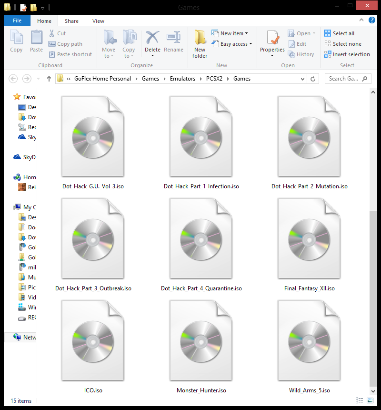The image size is (381, 410).
Task: Open the SkyDrive root node
Action: click(25, 157)
